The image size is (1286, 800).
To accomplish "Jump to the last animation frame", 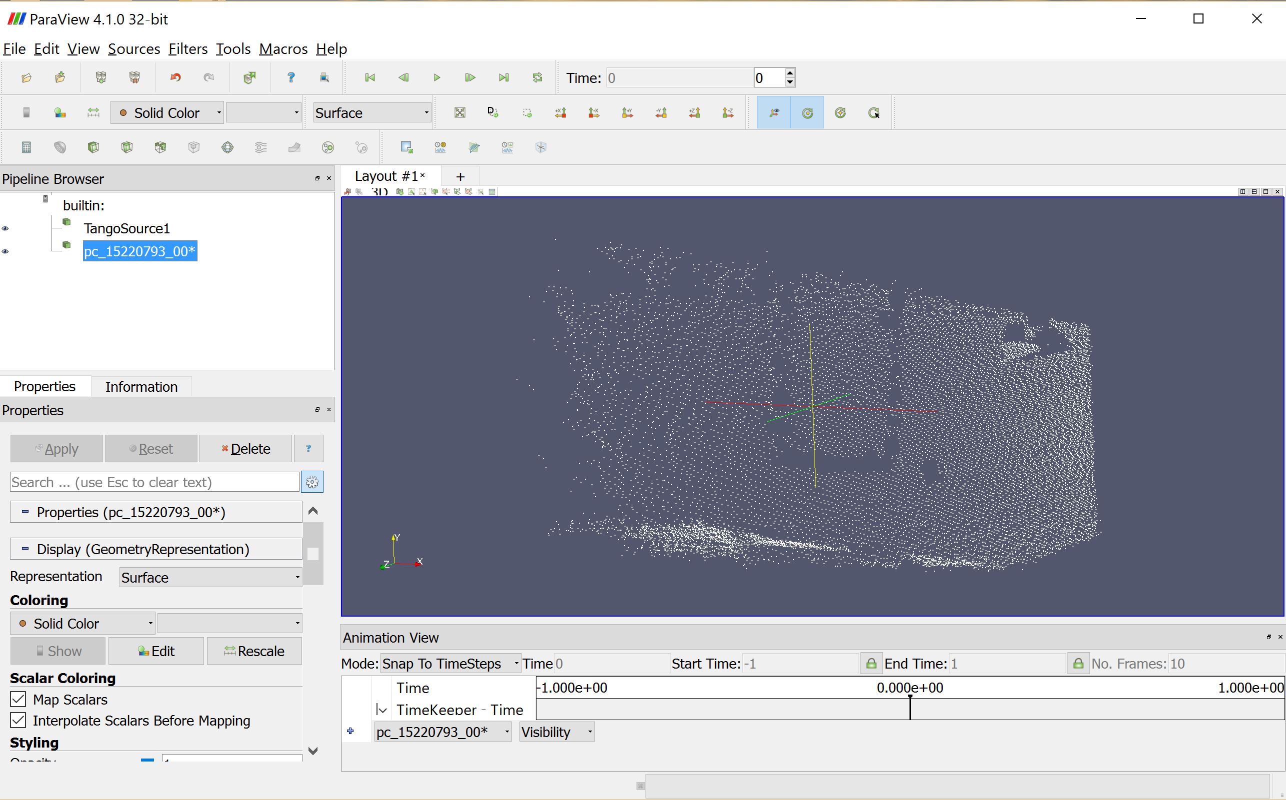I will [x=503, y=78].
